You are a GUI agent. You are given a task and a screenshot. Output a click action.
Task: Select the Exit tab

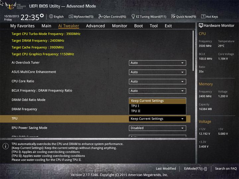[x=168, y=26]
